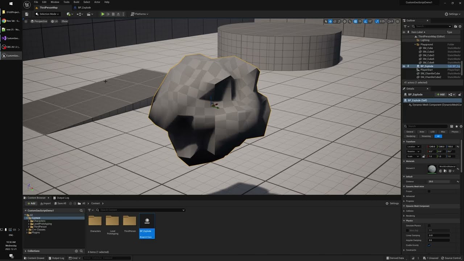
Task: Expand the Collision section in Details
Action: [x=410, y=211]
